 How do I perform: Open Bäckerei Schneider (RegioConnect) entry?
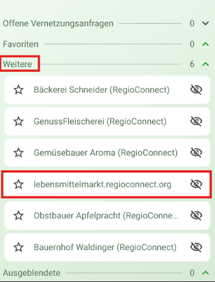pos(108,90)
